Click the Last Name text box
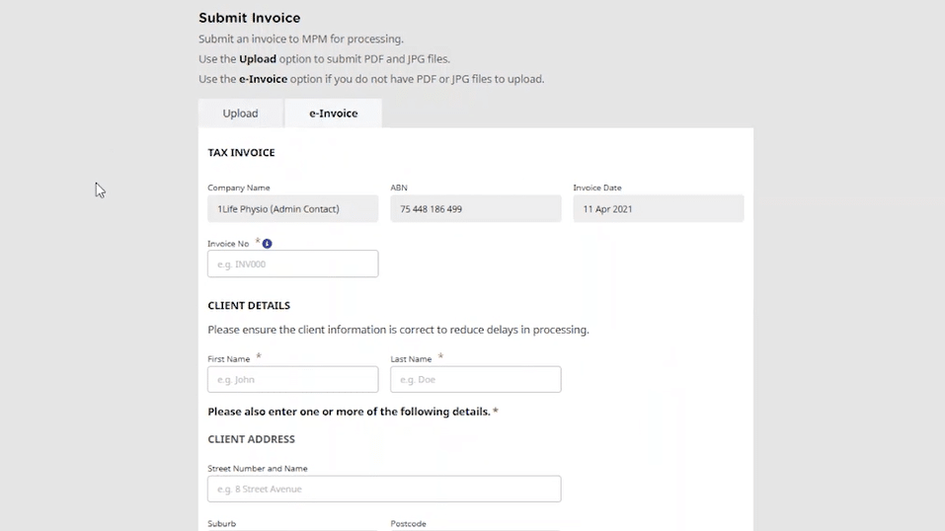The image size is (945, 531). pos(475,379)
